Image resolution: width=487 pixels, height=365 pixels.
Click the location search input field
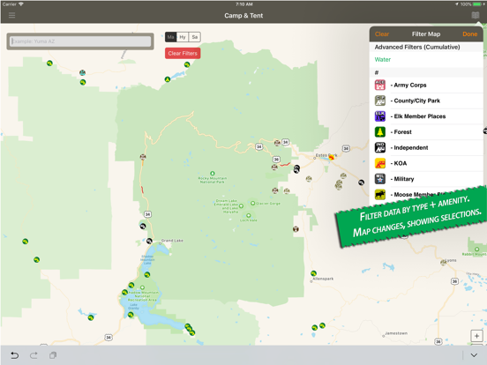80,41
